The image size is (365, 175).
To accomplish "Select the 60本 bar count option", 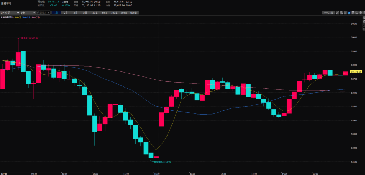I will 104,12.
